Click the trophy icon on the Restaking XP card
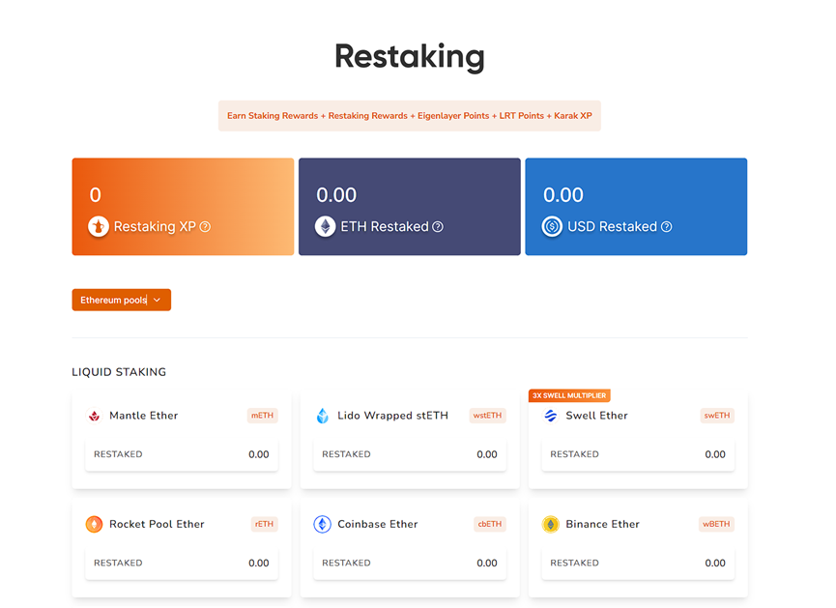The width and height of the screenshot is (836, 608). pos(97,227)
